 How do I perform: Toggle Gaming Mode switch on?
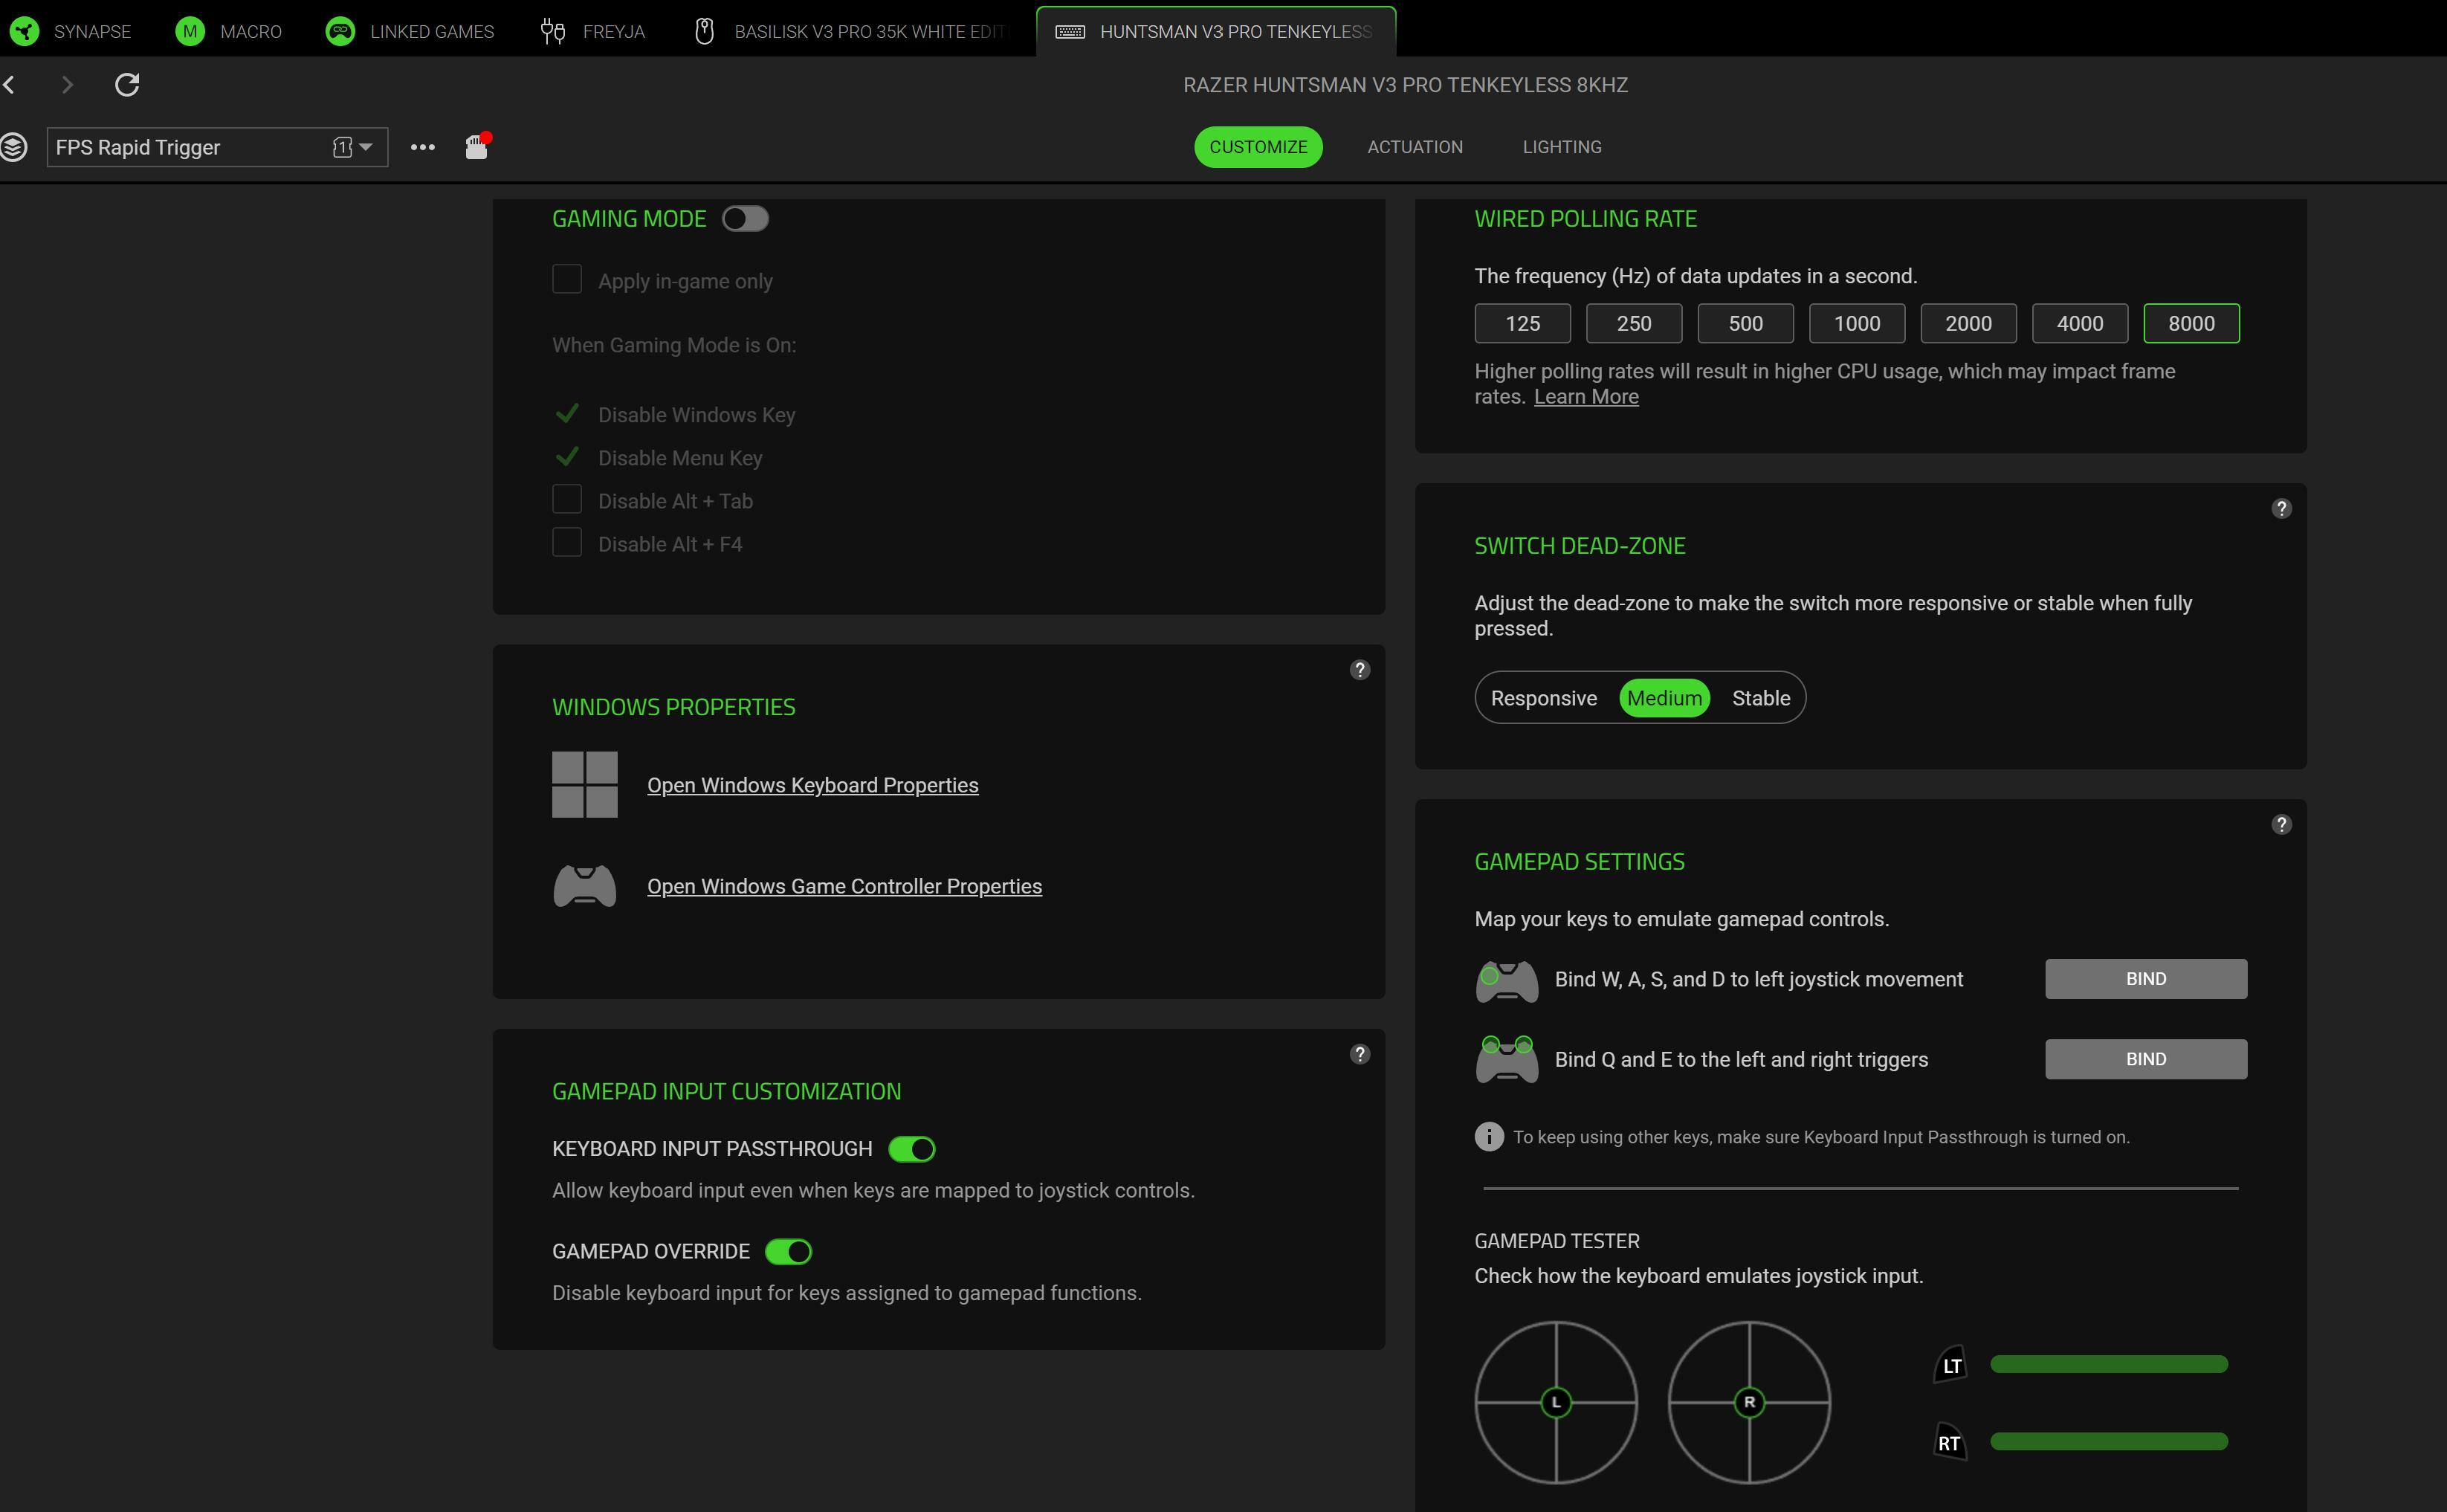pyautogui.click(x=745, y=219)
